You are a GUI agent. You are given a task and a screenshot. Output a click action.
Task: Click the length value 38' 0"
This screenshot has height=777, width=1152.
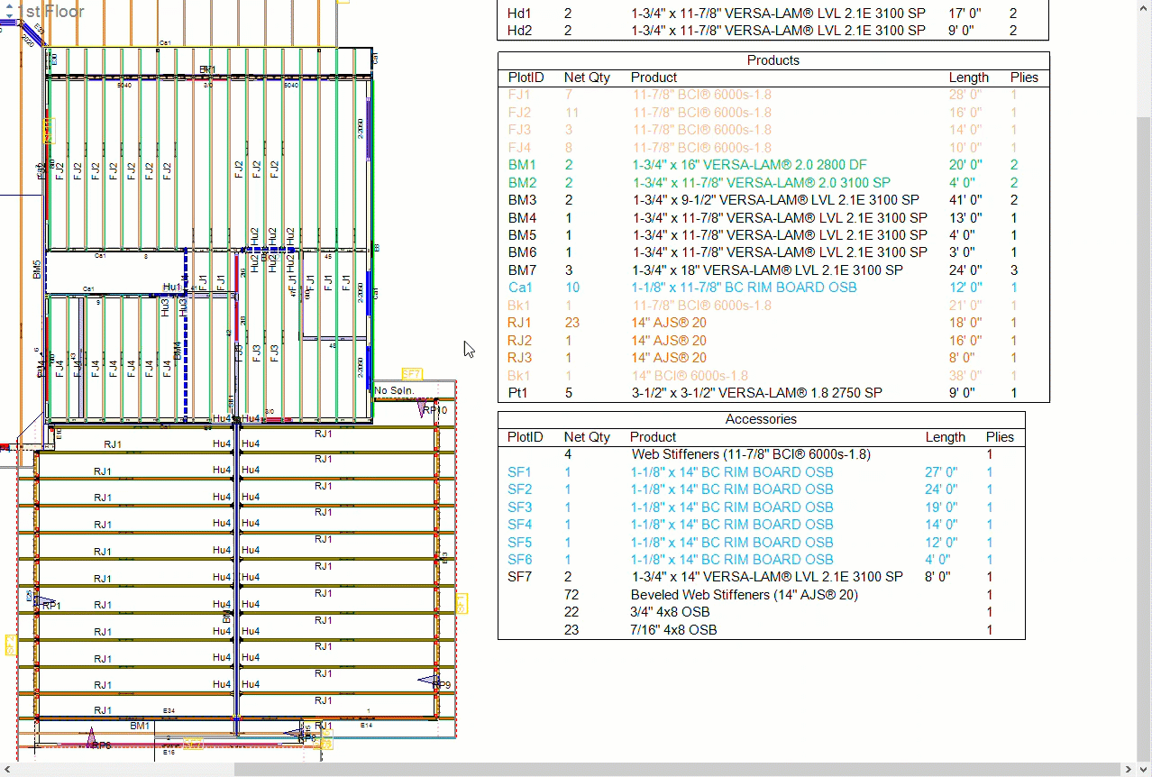click(965, 376)
